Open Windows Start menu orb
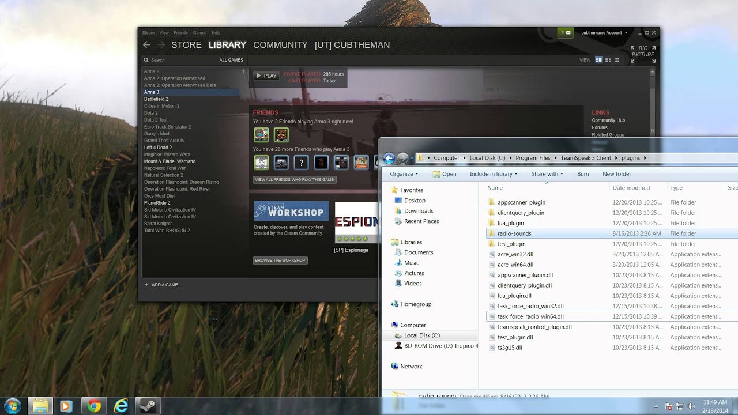 pos(13,406)
